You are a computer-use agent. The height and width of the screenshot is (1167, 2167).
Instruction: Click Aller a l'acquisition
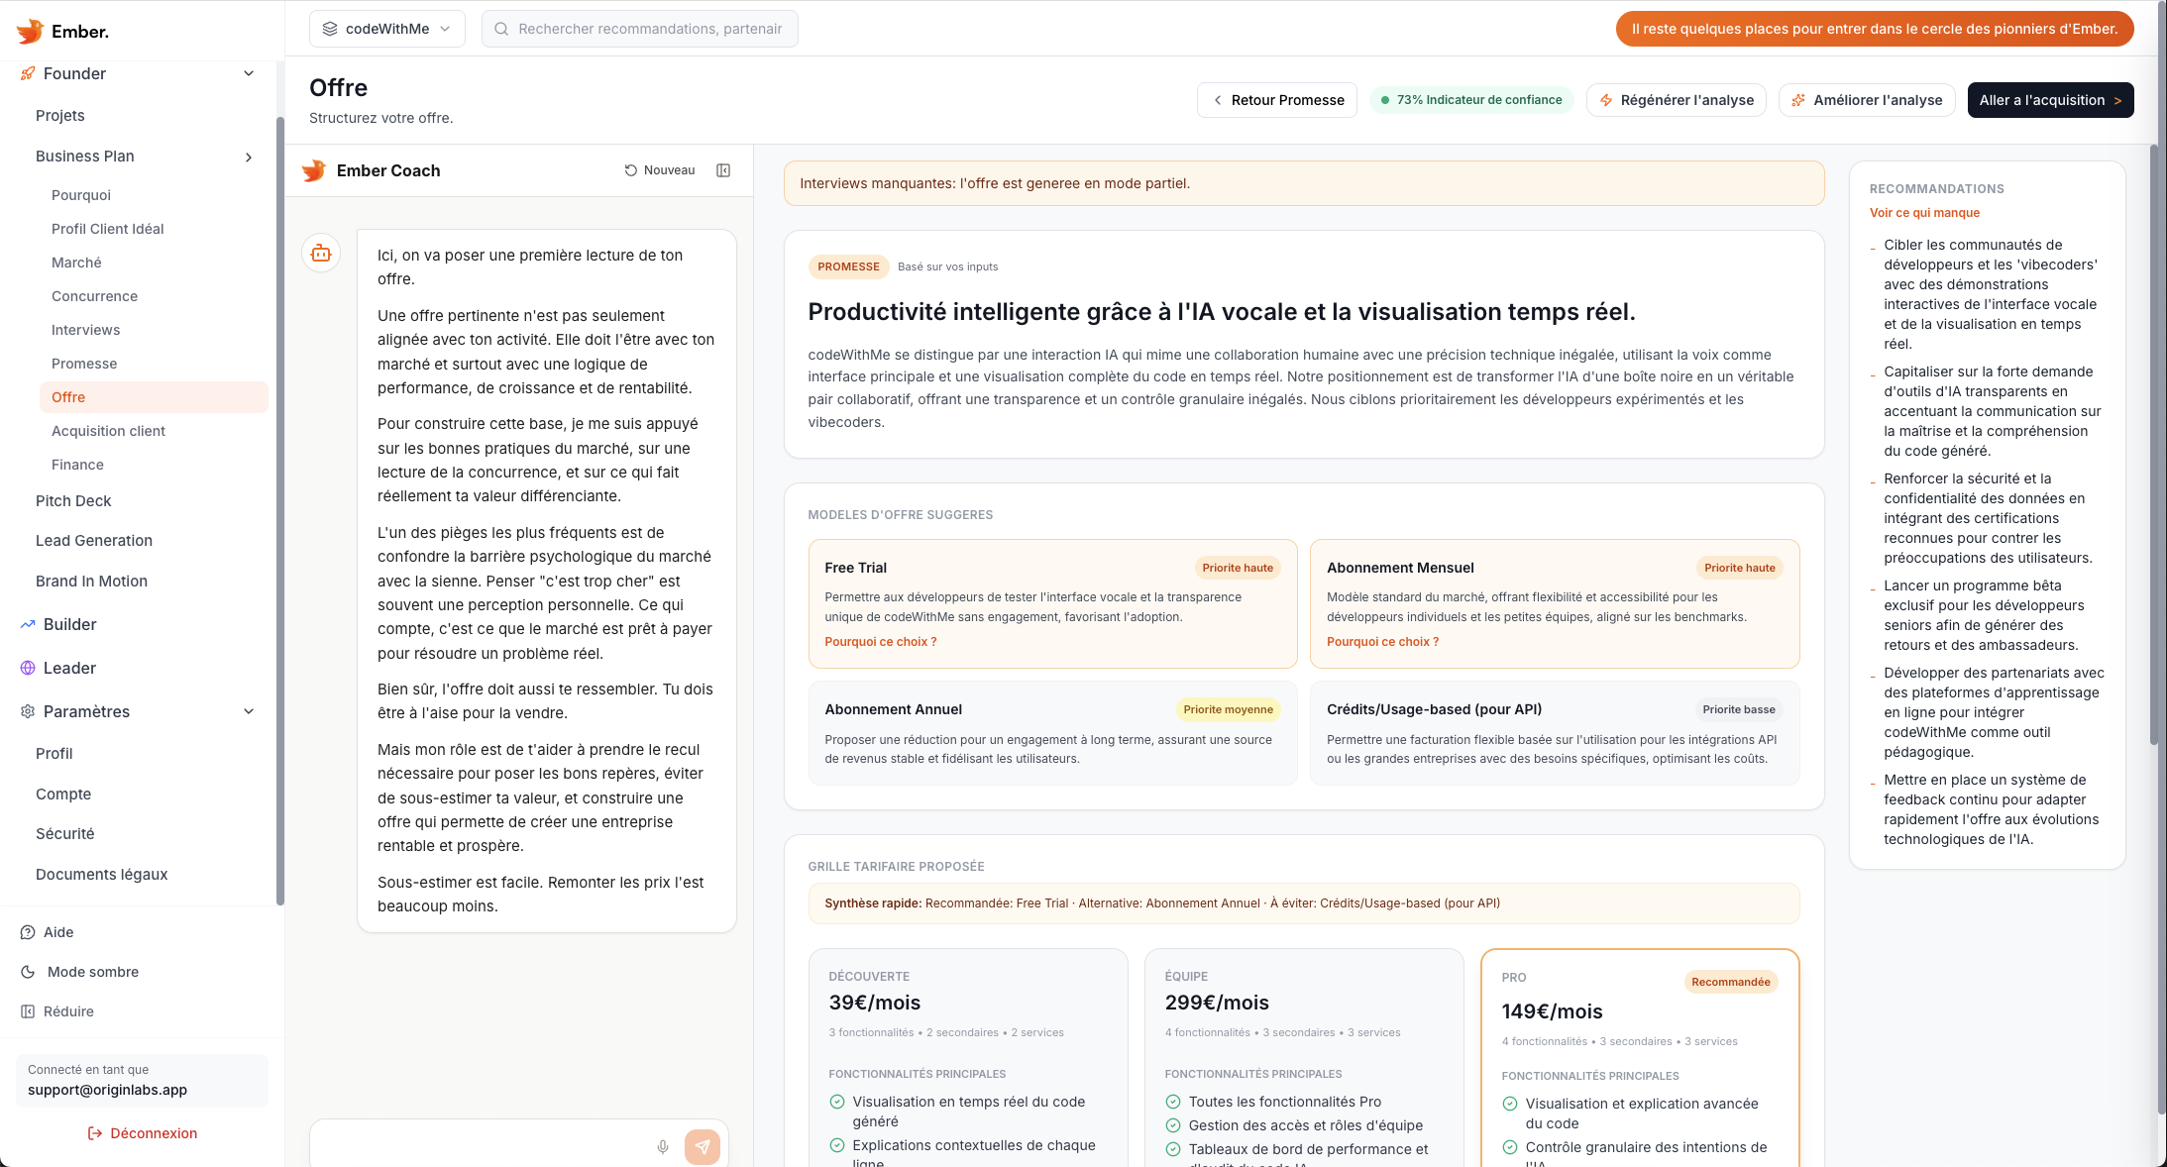tap(2050, 99)
